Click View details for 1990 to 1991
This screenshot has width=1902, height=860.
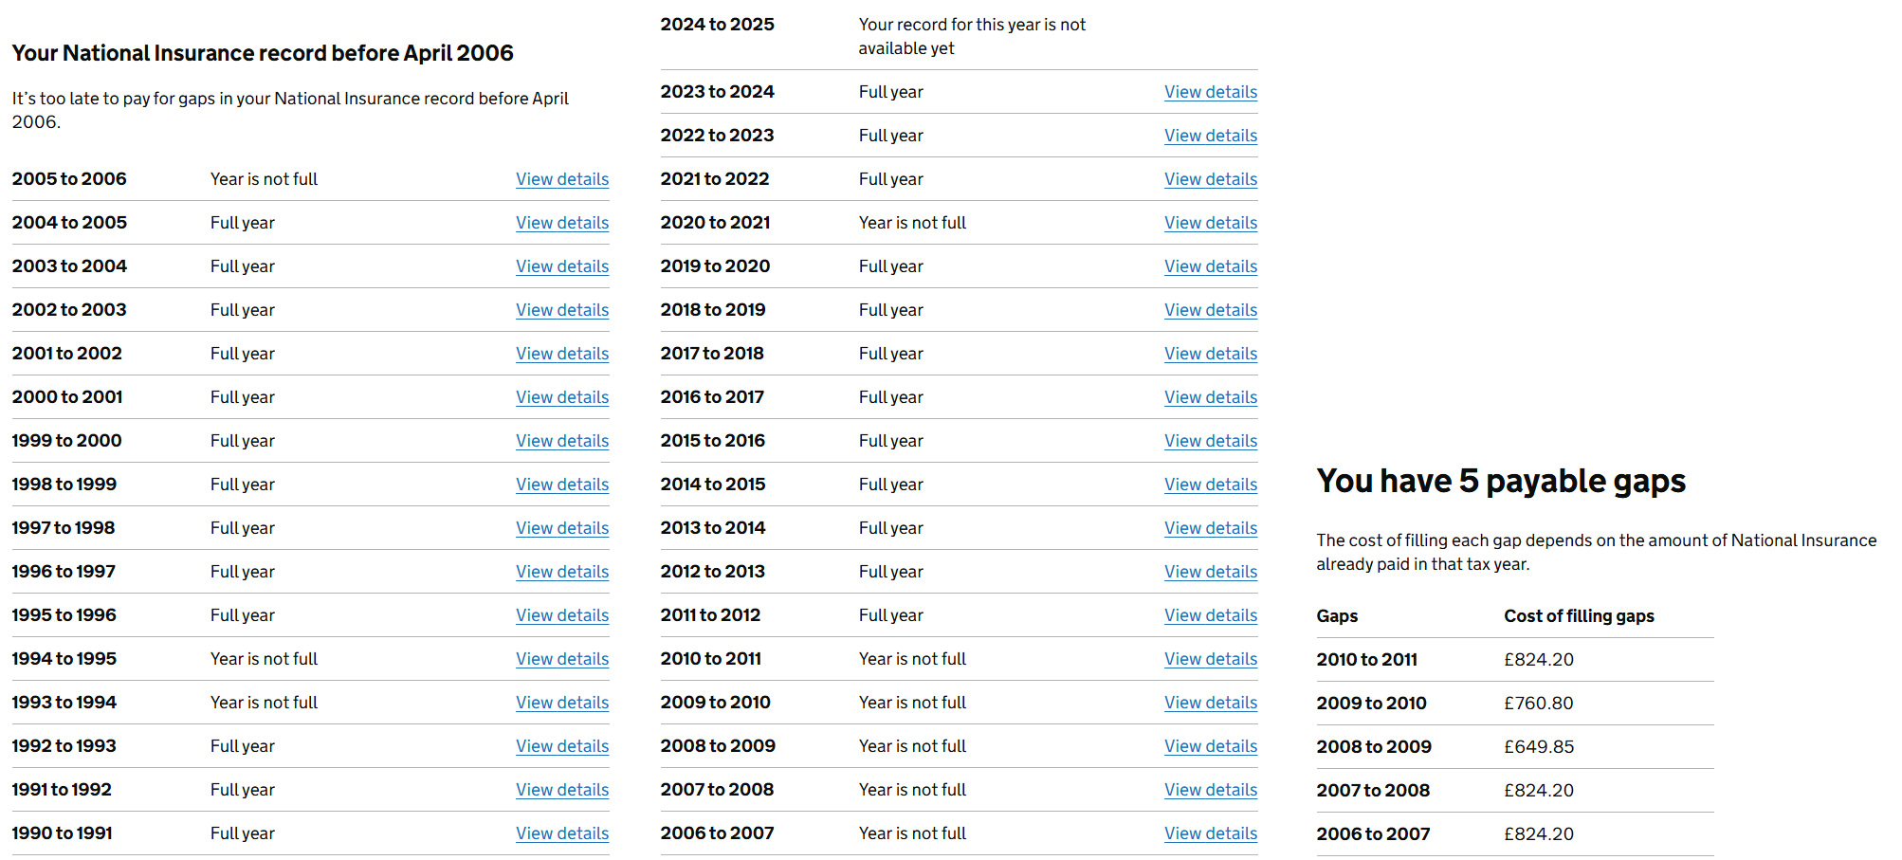(x=561, y=833)
